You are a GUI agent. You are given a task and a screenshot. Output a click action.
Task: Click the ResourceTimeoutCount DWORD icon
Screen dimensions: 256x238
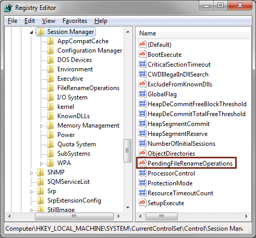tap(142, 193)
